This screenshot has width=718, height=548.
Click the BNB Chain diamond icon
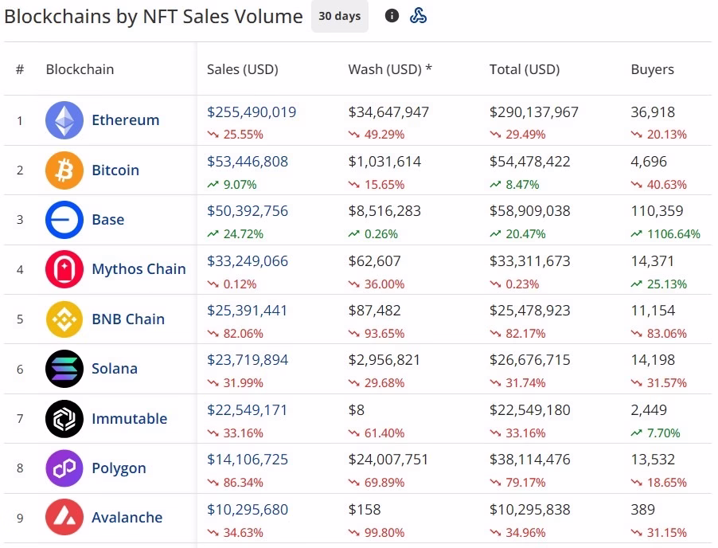coord(64,319)
